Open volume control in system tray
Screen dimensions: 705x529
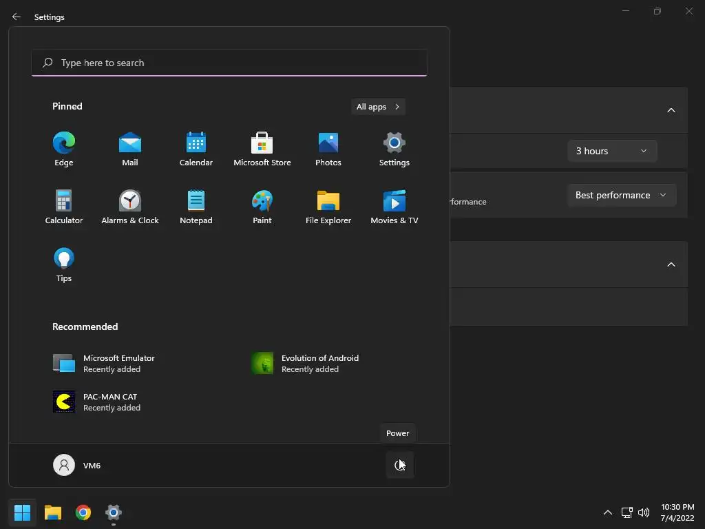point(644,512)
